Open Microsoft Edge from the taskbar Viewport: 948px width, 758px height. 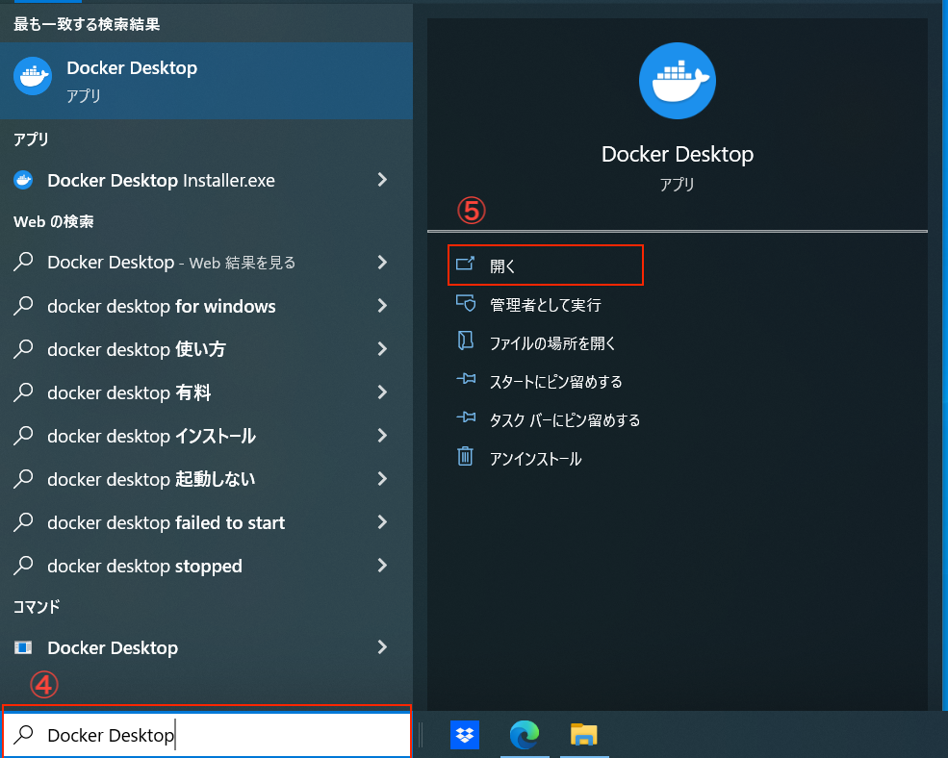(x=525, y=734)
